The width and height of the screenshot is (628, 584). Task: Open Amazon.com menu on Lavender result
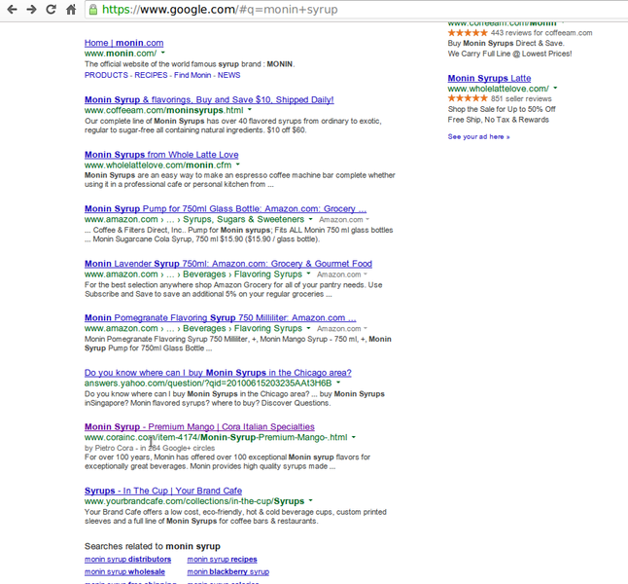pos(342,274)
